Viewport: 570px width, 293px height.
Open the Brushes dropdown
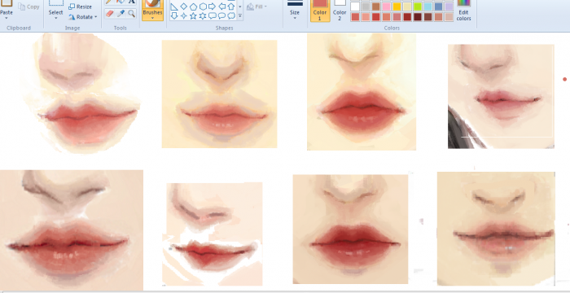point(152,15)
